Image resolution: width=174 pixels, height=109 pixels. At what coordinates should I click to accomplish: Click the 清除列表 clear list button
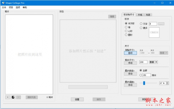32,97
